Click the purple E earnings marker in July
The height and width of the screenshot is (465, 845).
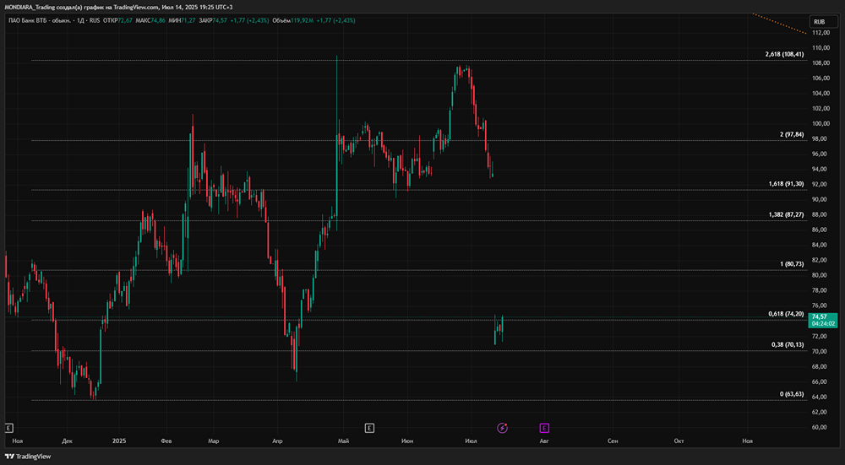[544, 428]
